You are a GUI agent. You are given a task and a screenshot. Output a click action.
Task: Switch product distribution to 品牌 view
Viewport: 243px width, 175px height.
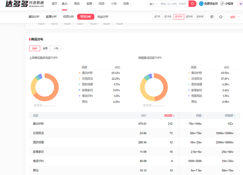[45, 48]
